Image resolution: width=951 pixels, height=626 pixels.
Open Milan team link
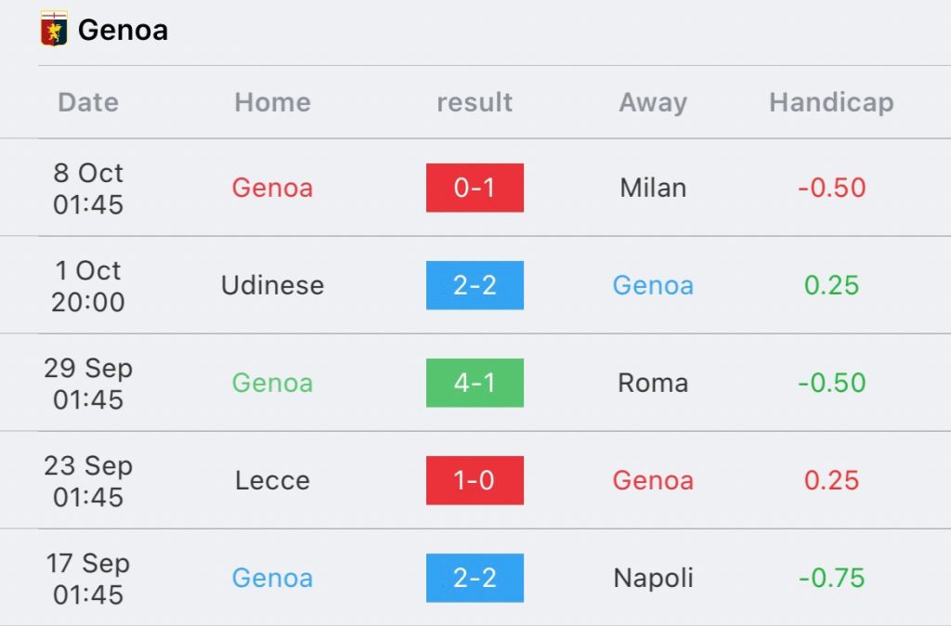click(653, 188)
